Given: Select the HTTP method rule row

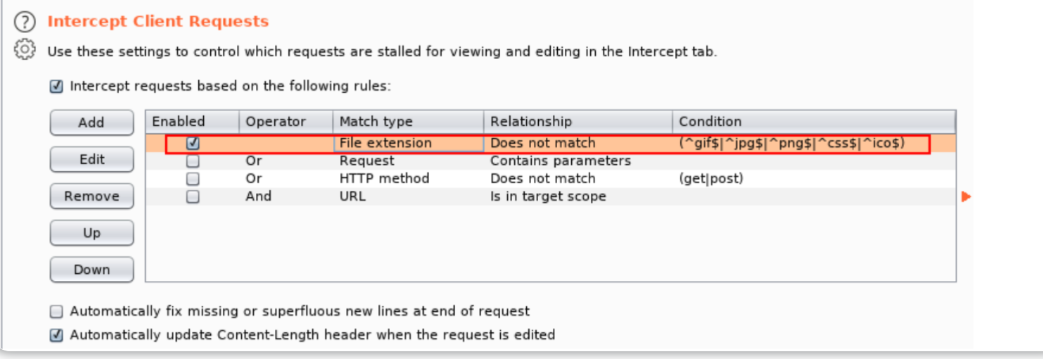Looking at the screenshot, I should pos(384,179).
